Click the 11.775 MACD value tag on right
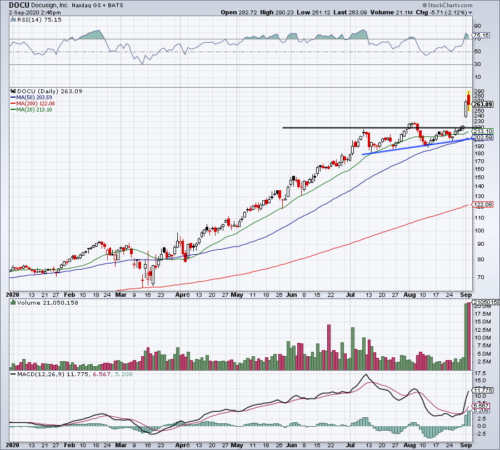The height and width of the screenshot is (450, 500). coord(483,390)
